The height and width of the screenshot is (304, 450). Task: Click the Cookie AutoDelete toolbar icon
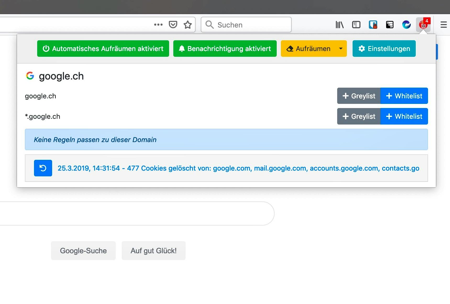[423, 25]
